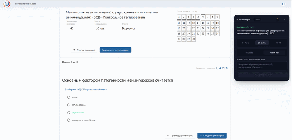Jump to question 7 in navigation
Viewport: 292px width, 140px height.
(x=208, y=17)
